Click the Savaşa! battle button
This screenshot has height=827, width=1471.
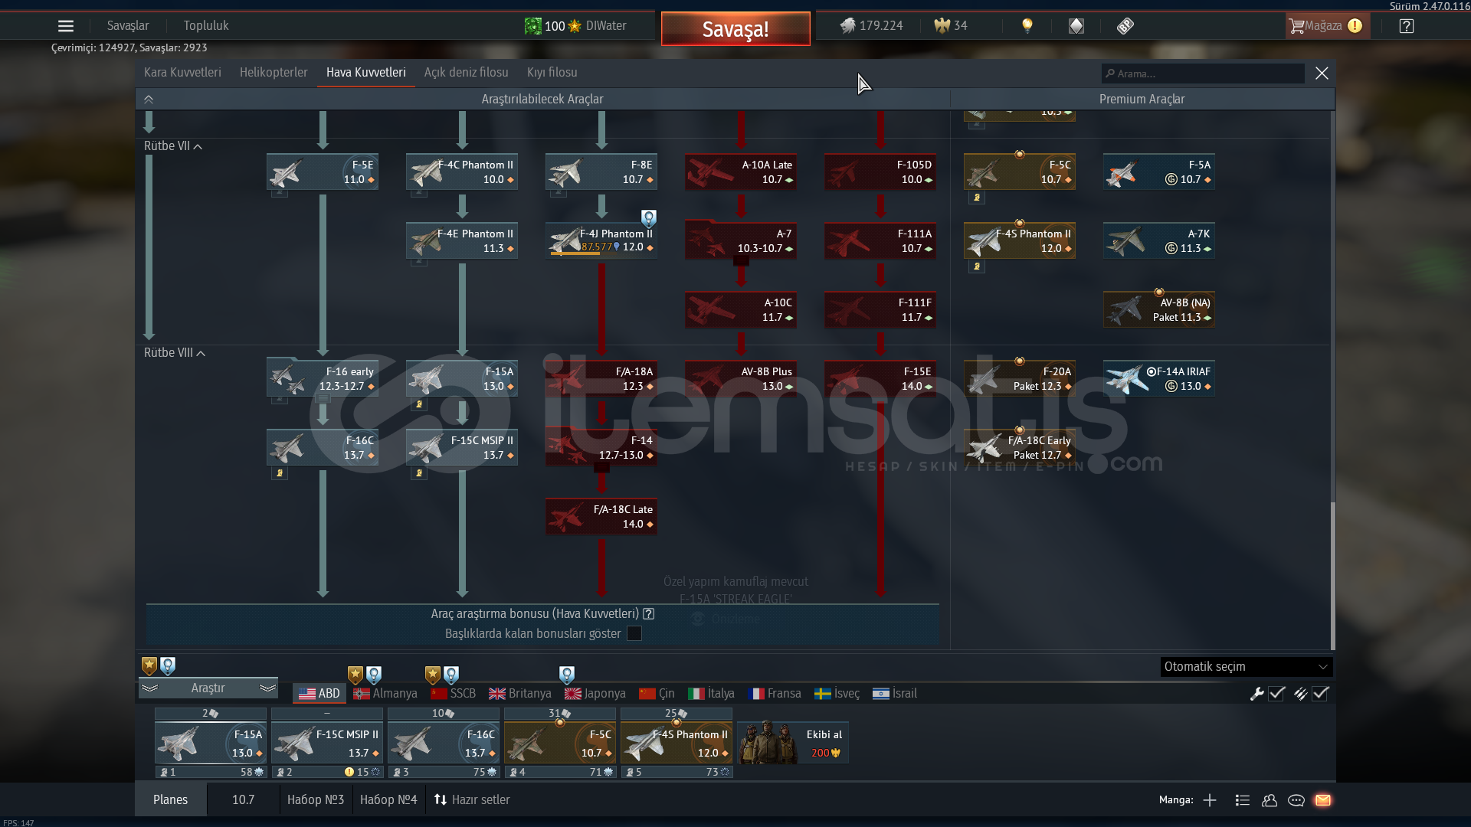[x=735, y=29]
